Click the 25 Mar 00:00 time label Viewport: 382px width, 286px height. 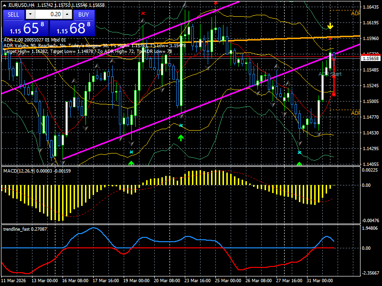tap(228, 280)
